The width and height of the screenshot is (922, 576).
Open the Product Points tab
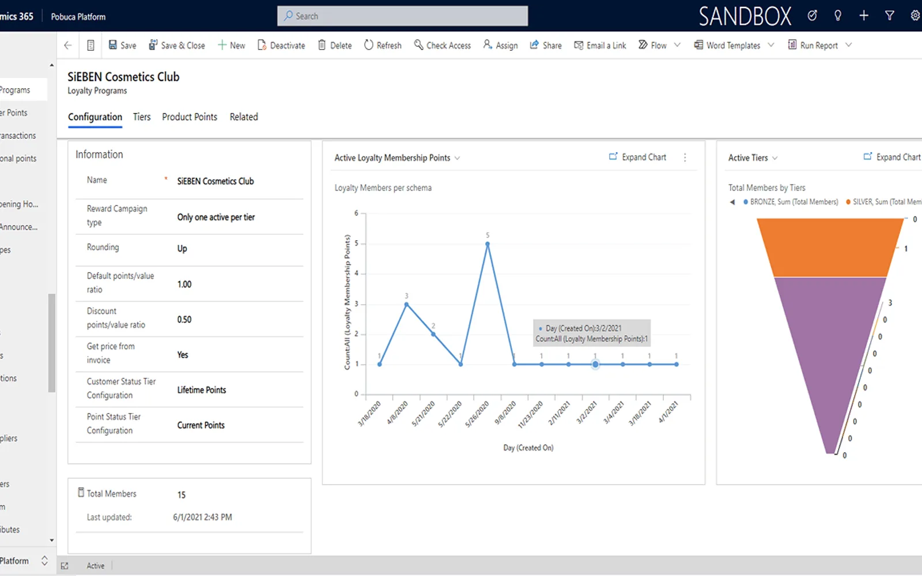click(190, 117)
